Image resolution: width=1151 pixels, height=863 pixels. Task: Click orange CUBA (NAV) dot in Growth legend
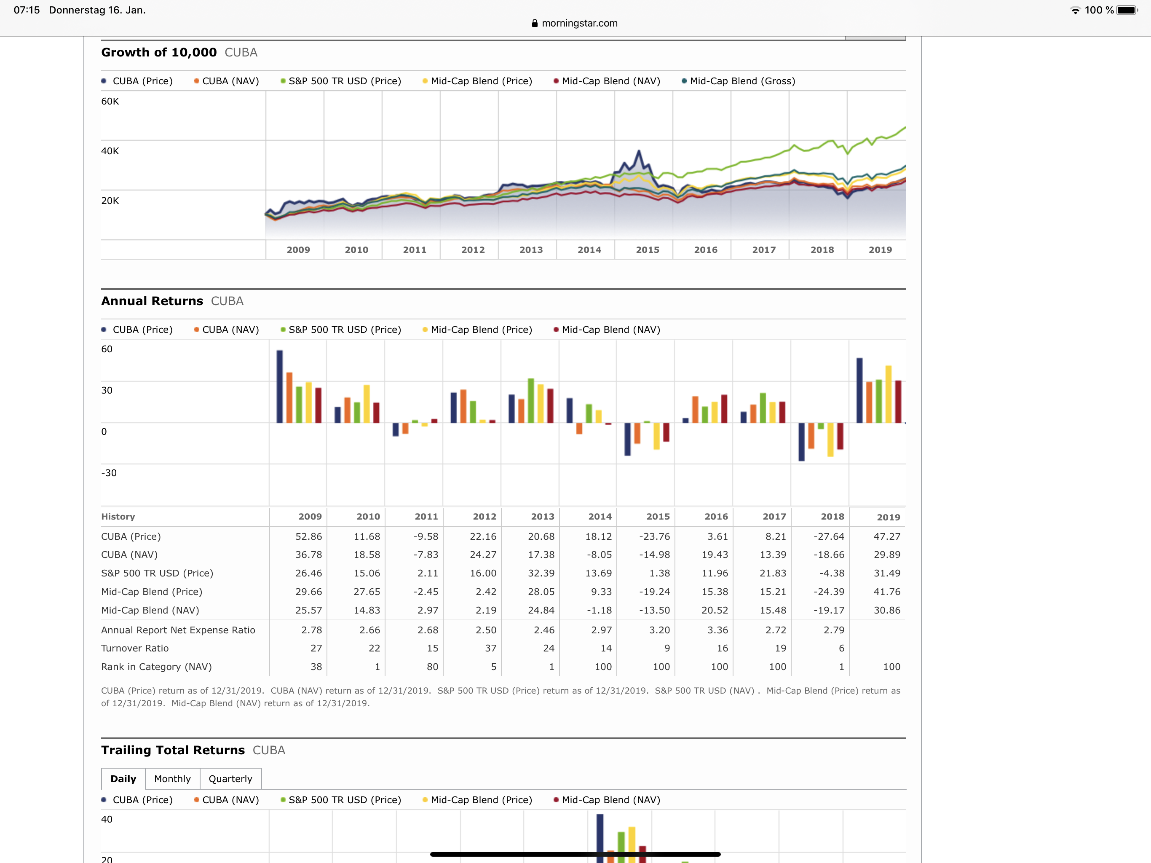click(197, 81)
